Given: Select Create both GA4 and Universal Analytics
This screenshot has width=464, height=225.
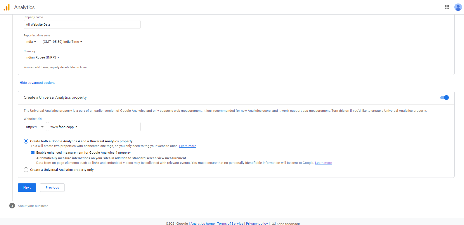Looking at the screenshot, I should click(x=26, y=141).
